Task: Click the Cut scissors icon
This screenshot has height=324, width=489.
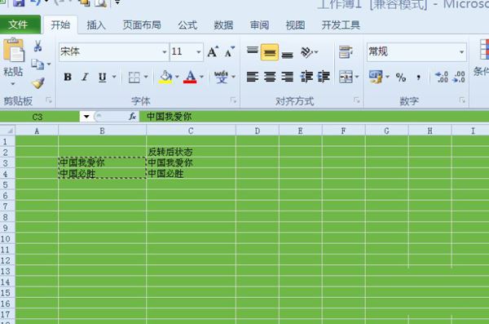Action: coord(37,46)
